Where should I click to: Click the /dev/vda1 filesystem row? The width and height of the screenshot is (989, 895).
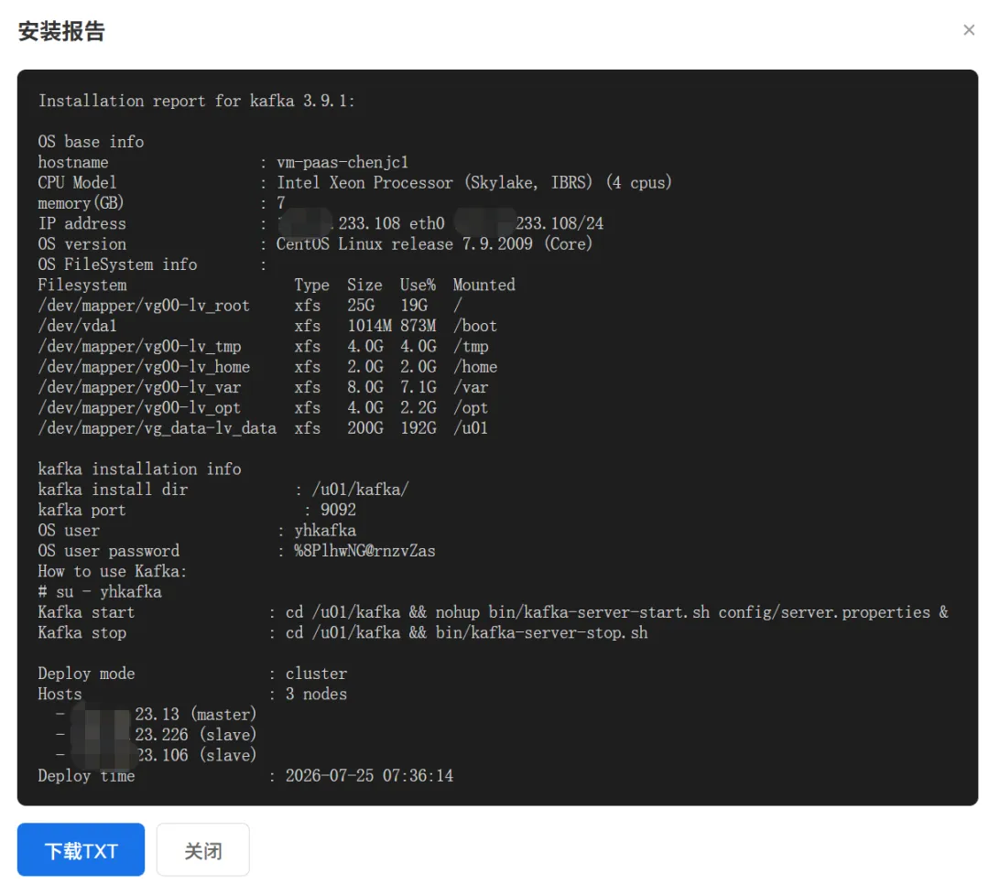point(267,326)
